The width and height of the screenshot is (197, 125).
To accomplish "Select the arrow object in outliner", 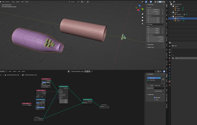I will 178,8.
